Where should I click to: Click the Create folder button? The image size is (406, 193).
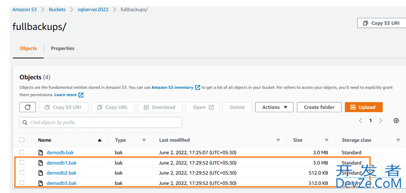pyautogui.click(x=319, y=107)
